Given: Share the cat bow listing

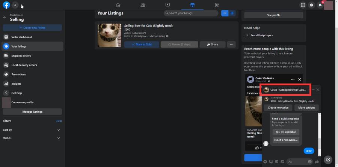Looking at the screenshot, I should 213,45.
